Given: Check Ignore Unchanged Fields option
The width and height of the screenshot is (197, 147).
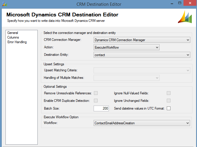Looking at the screenshot, I should coord(169,100).
